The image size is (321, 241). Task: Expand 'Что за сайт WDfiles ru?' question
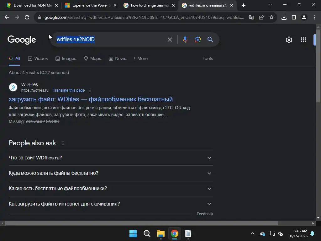tap(111, 158)
